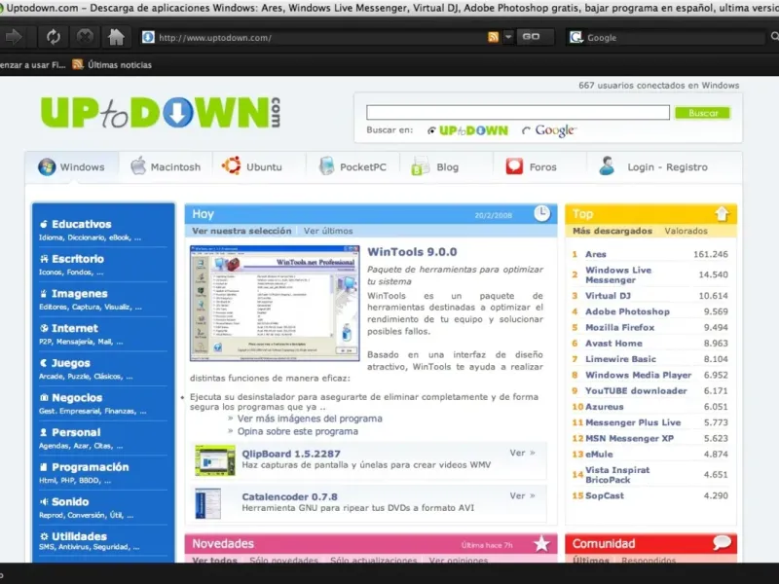Click Ver next to QlipBoard
Viewport: 779px width, 584px height.
(522, 453)
